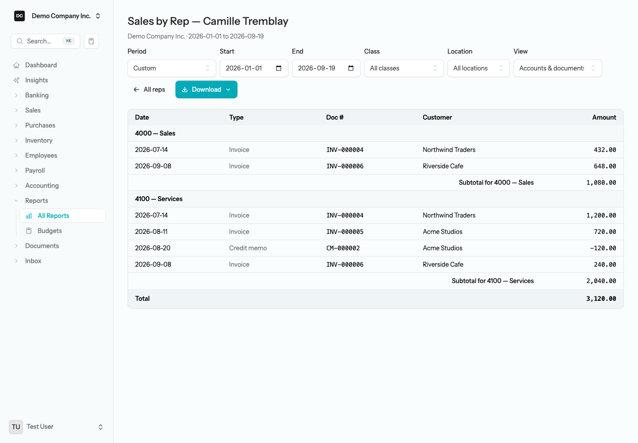
Task: Click doc number INV-000005
Action: coord(345,232)
